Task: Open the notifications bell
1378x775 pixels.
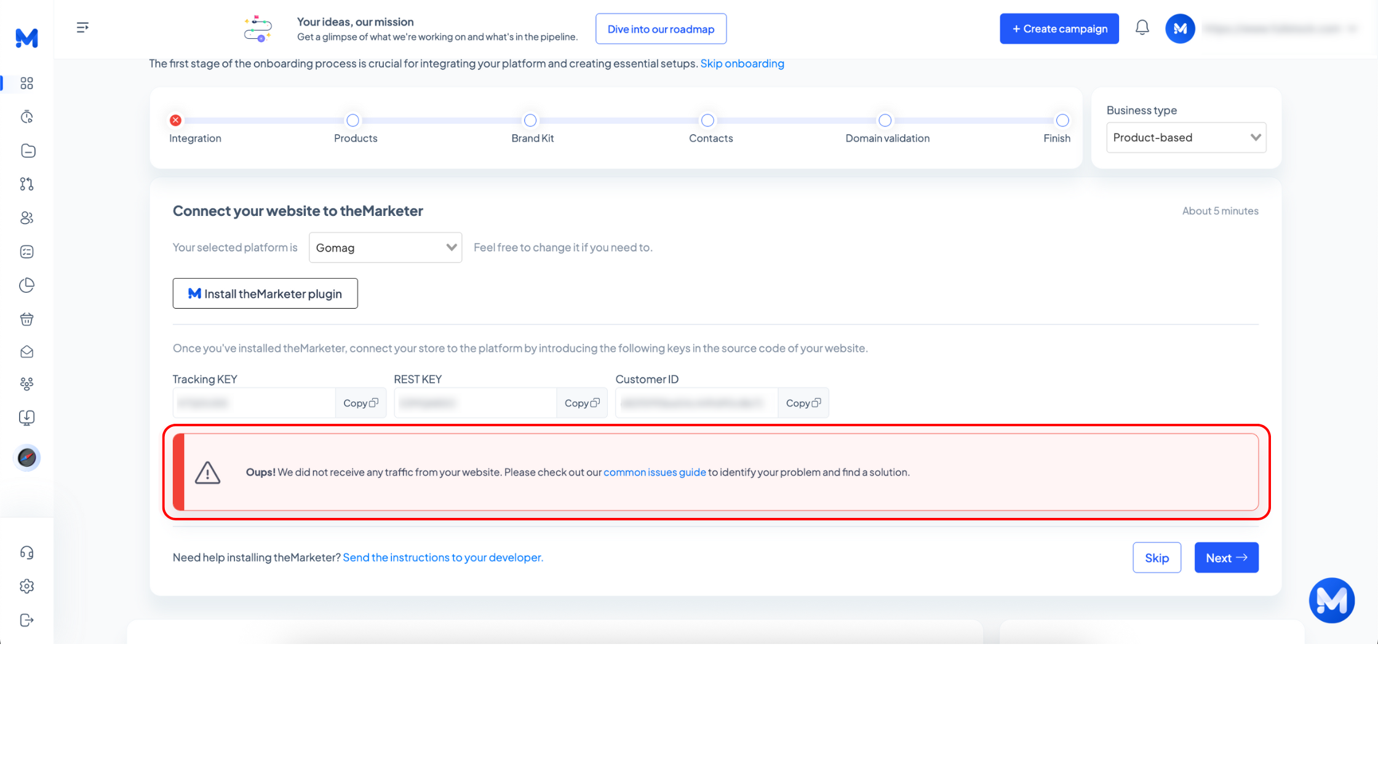Action: click(x=1142, y=28)
